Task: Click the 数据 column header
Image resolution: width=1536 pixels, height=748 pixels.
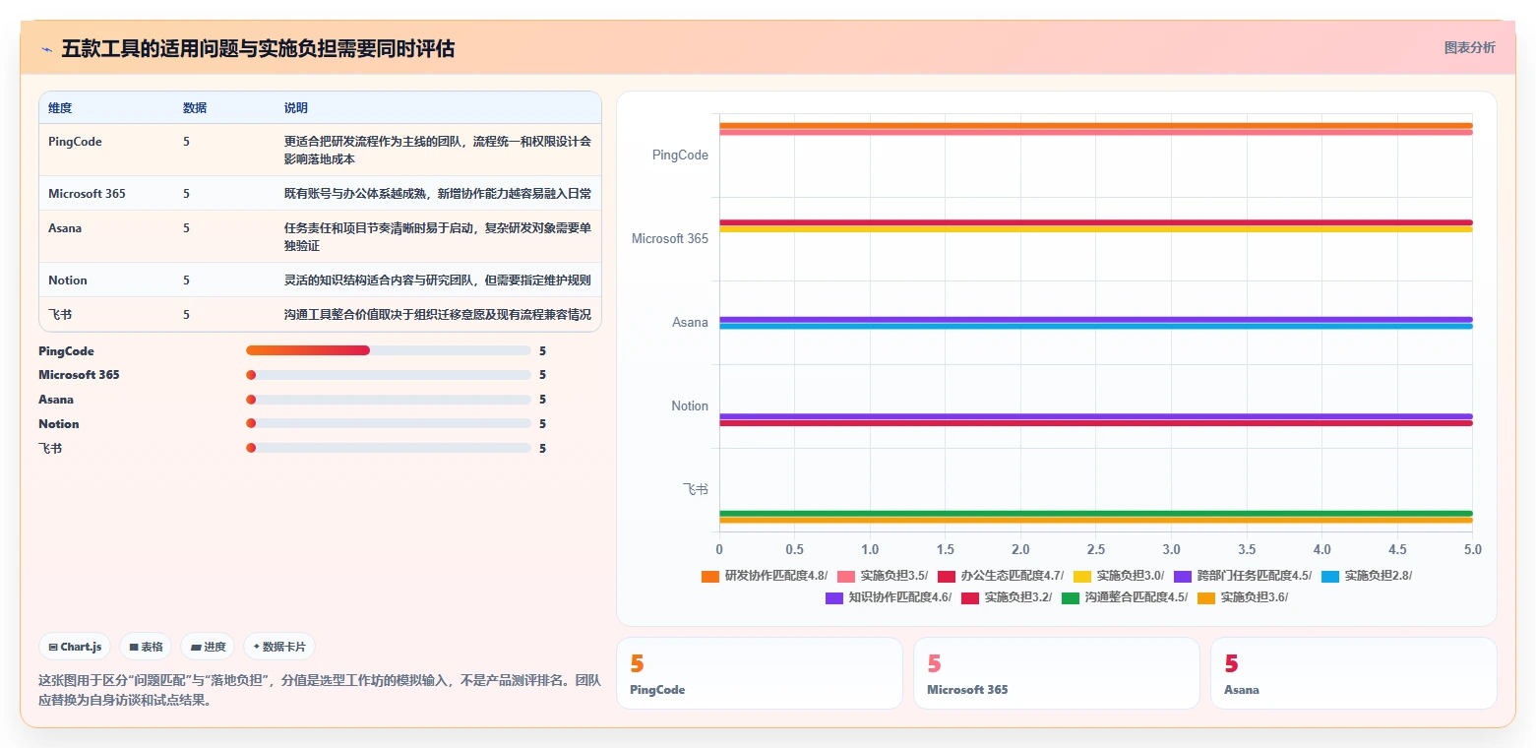Action: coord(195,108)
